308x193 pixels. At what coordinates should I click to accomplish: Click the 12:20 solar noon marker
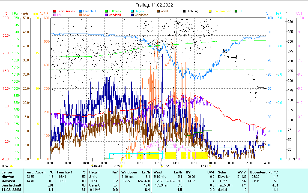pyautogui.click(x=166, y=166)
